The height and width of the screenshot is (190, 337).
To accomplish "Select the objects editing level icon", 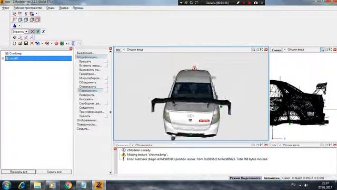I will coord(32,20).
